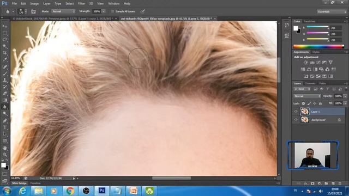The image size is (349, 196).
Task: Hide Layer 1 visibility eye
Action: point(296,112)
